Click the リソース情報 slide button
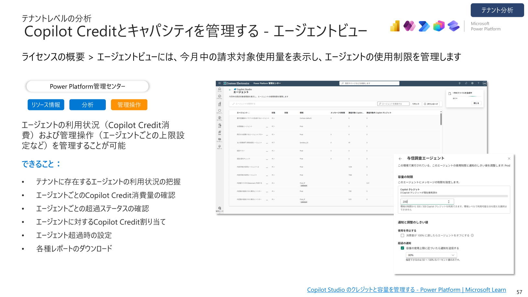This screenshot has width=528, height=297. tap(46, 105)
